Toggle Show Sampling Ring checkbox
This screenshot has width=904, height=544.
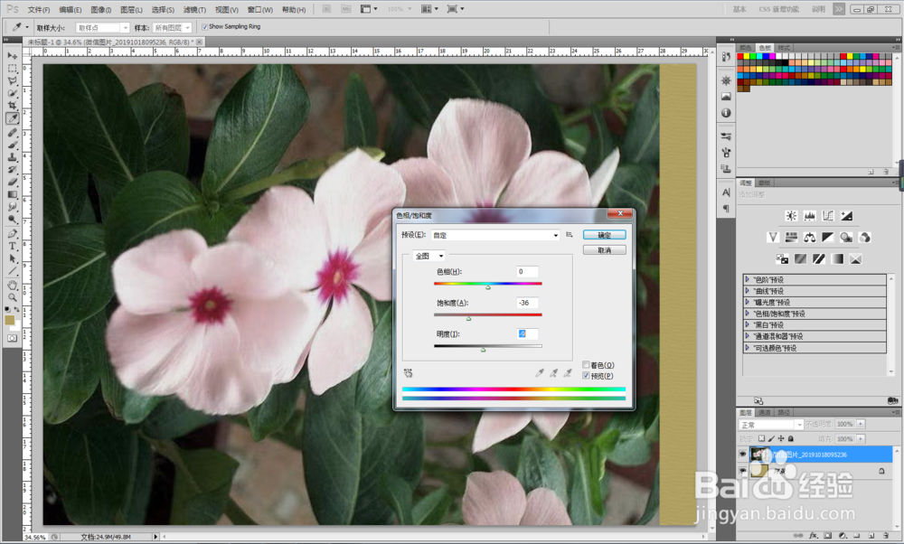pyautogui.click(x=204, y=27)
